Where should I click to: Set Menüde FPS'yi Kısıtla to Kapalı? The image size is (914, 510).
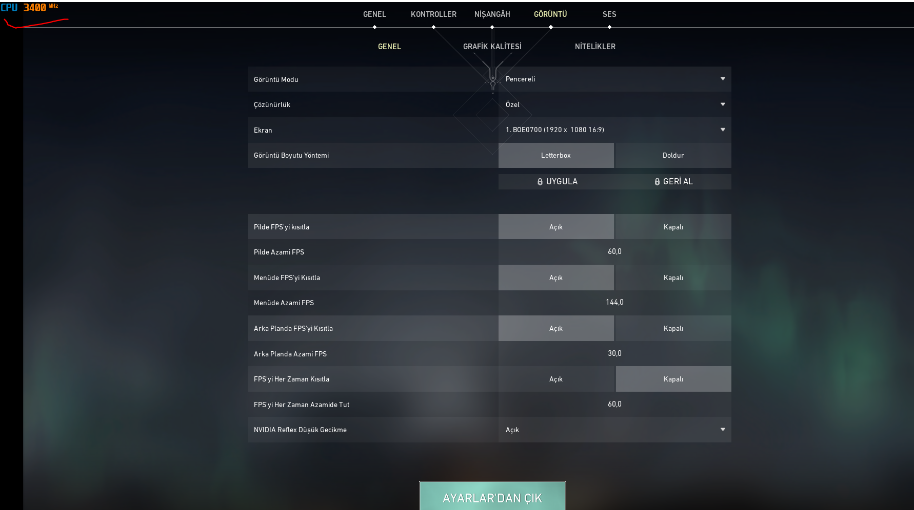coord(673,278)
